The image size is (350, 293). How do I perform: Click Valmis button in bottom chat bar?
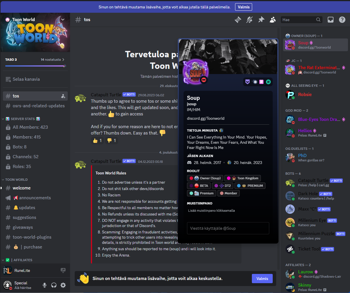click(x=262, y=279)
